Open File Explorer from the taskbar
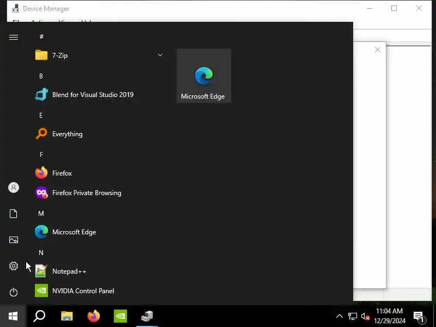The image size is (436, 327). coord(66,316)
